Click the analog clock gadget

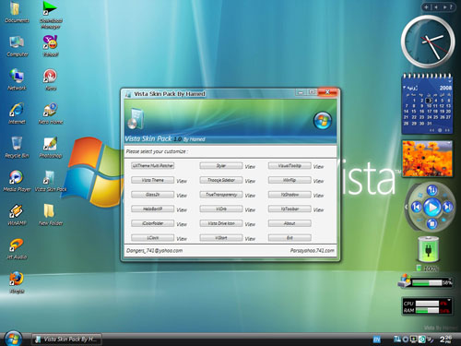(x=428, y=42)
